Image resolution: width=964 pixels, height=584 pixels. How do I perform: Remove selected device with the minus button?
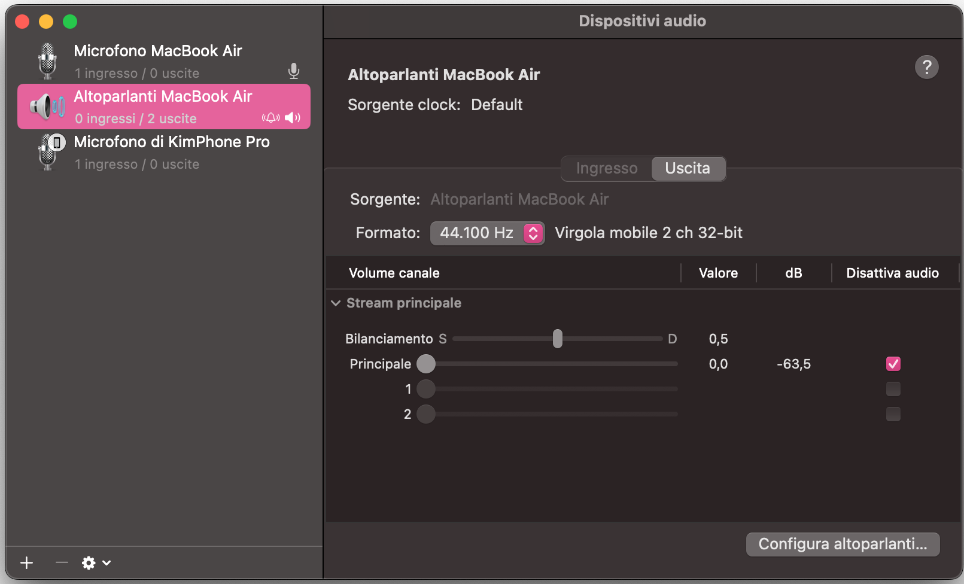[x=60, y=562]
